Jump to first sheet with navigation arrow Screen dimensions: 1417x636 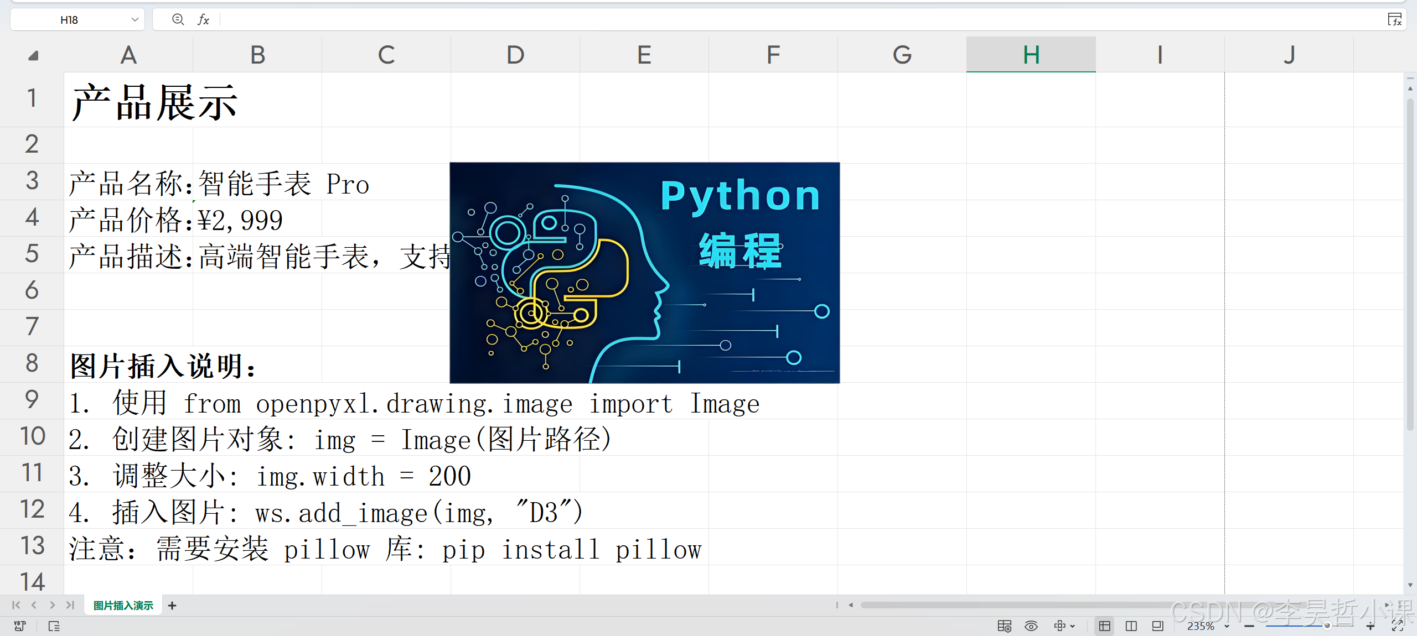pyautogui.click(x=16, y=605)
